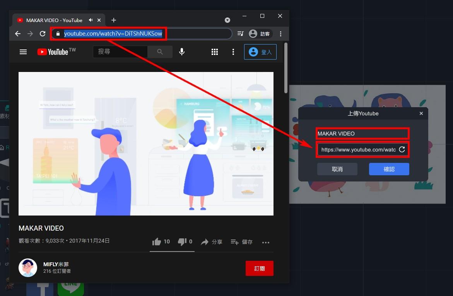This screenshot has width=453, height=296.
Task: Subscribe with the 訂閱 button
Action: [260, 268]
